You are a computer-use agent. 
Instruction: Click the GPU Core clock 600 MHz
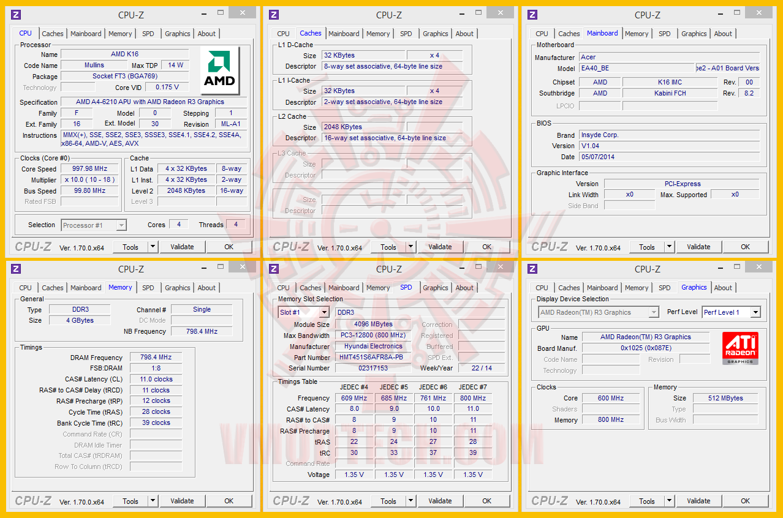coord(610,398)
